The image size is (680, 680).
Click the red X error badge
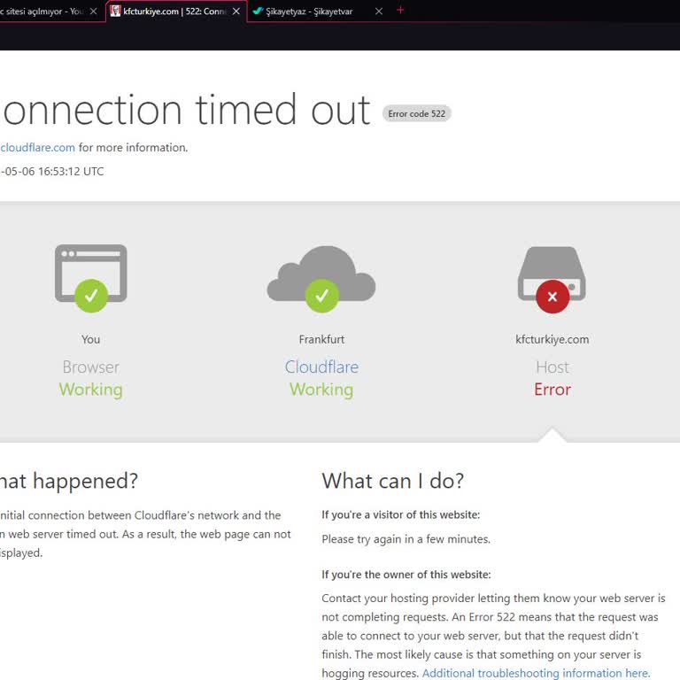[x=552, y=297]
